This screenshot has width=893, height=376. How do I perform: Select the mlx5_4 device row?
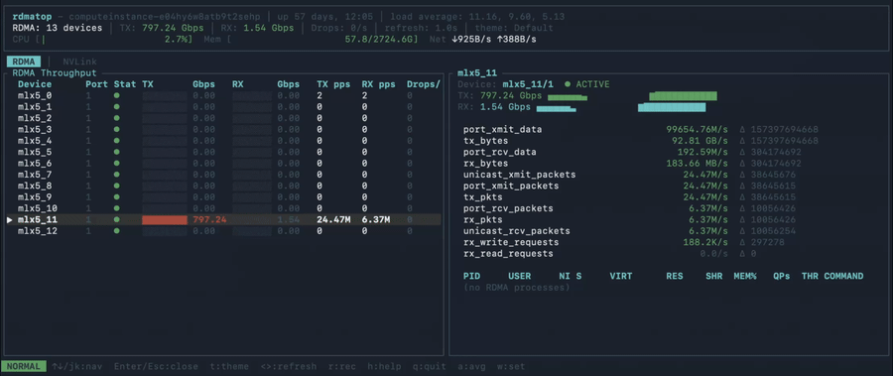point(224,141)
